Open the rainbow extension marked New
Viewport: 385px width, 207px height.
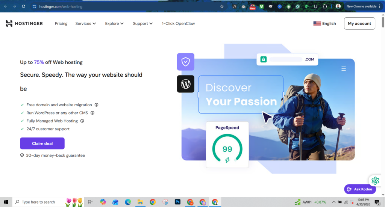pos(252,7)
